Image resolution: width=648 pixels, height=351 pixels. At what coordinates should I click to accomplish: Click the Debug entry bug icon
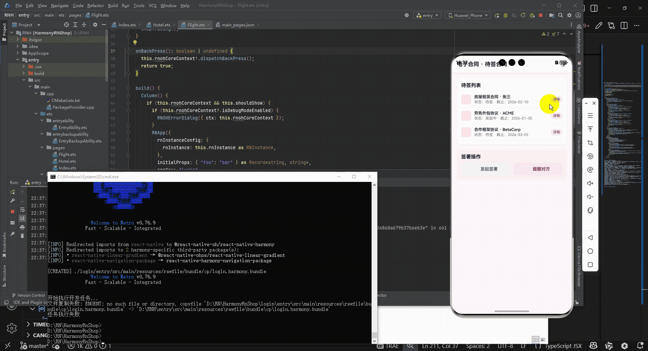[x=505, y=15]
